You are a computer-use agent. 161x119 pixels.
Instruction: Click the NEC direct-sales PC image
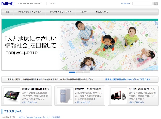pyautogui.click(x=119, y=96)
